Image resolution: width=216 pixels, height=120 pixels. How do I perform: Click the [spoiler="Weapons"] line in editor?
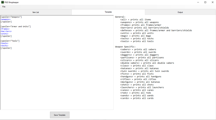coord(11,17)
